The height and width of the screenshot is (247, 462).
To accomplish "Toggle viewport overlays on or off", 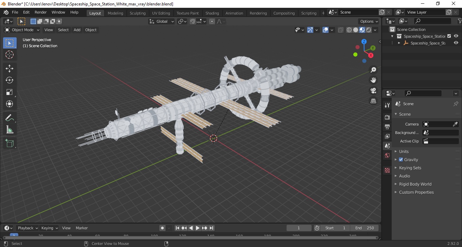I will coord(325,30).
